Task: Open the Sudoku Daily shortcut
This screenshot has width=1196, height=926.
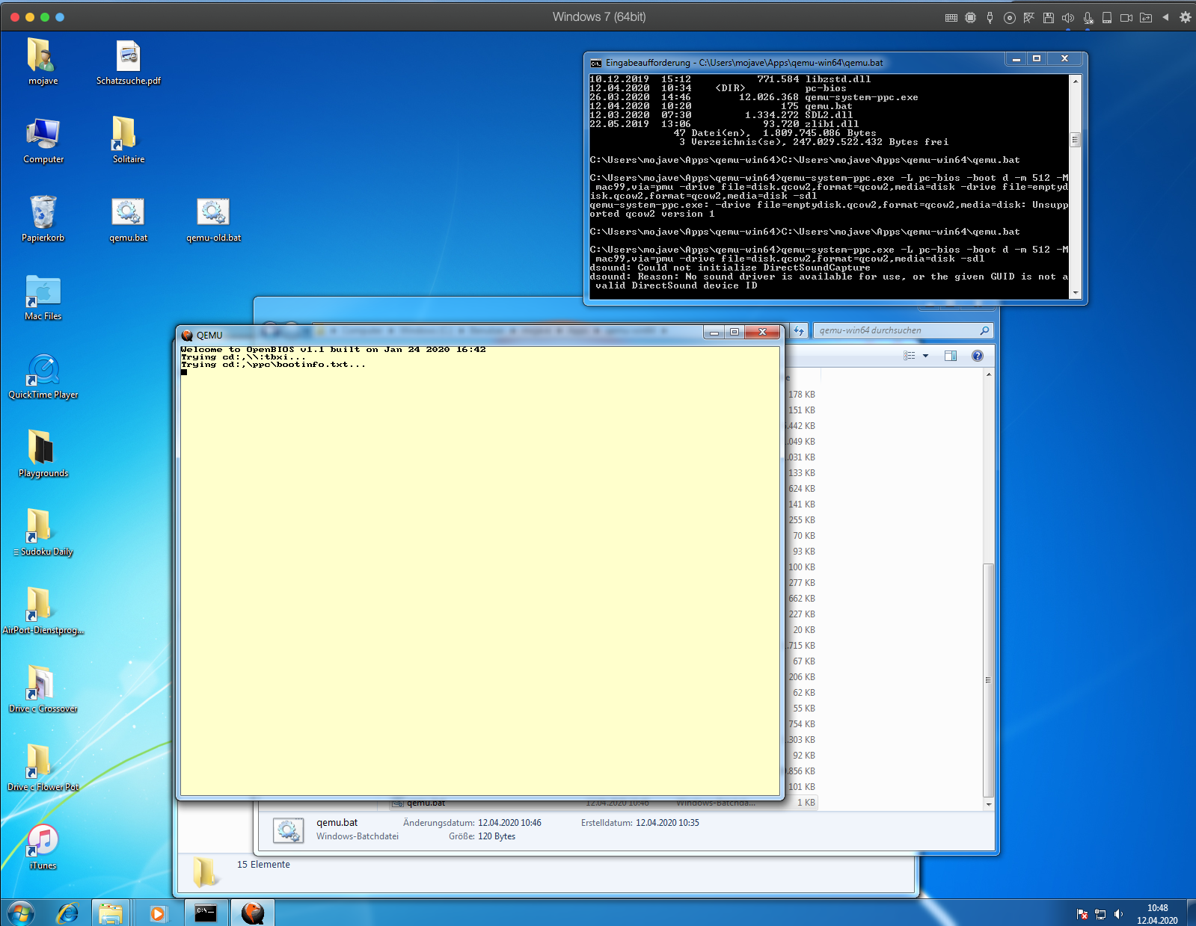Action: 43,533
